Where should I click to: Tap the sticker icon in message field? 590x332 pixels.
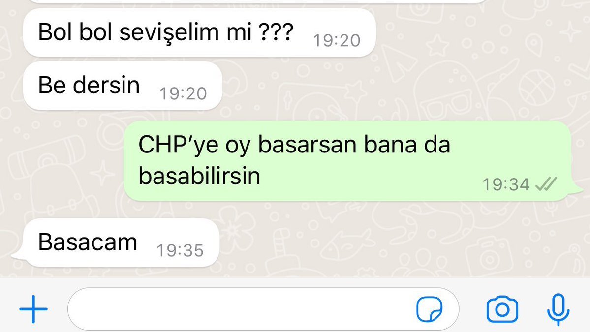[x=429, y=309]
